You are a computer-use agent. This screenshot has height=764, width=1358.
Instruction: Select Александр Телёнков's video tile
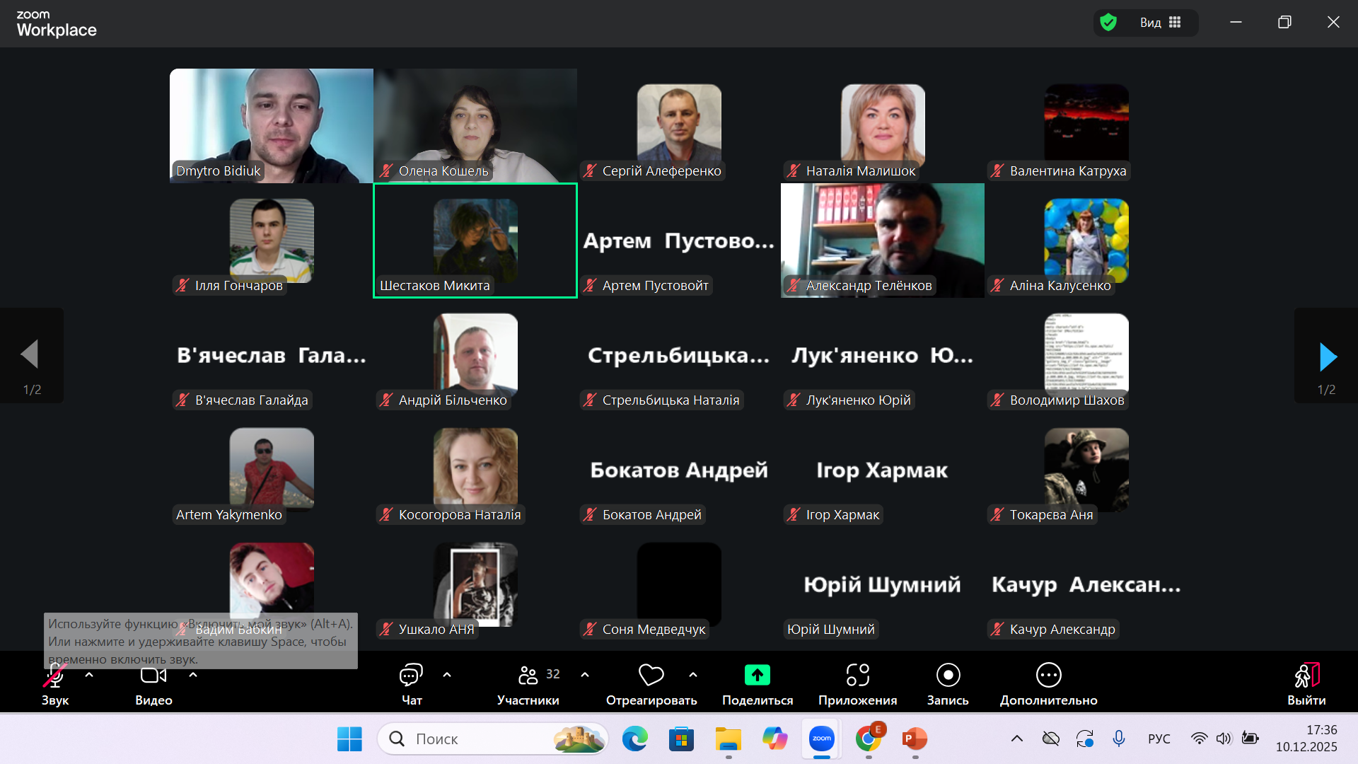pyautogui.click(x=882, y=241)
